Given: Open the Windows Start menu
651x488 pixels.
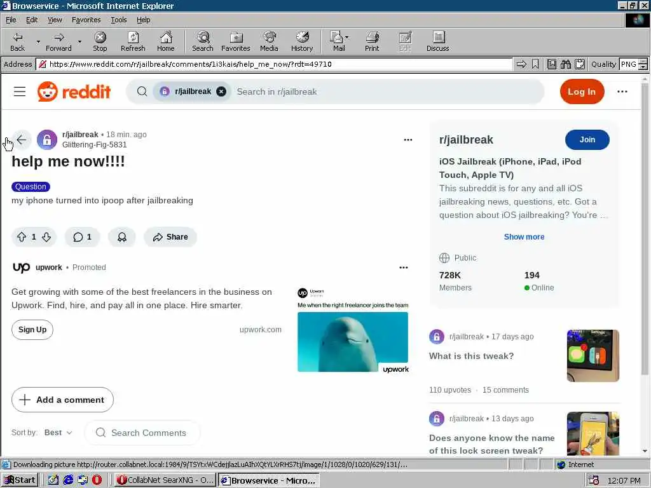Looking at the screenshot, I should coord(20,480).
